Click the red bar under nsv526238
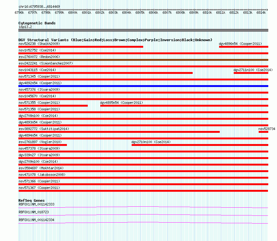The width and height of the screenshot is (277, 241). click(x=81, y=47)
